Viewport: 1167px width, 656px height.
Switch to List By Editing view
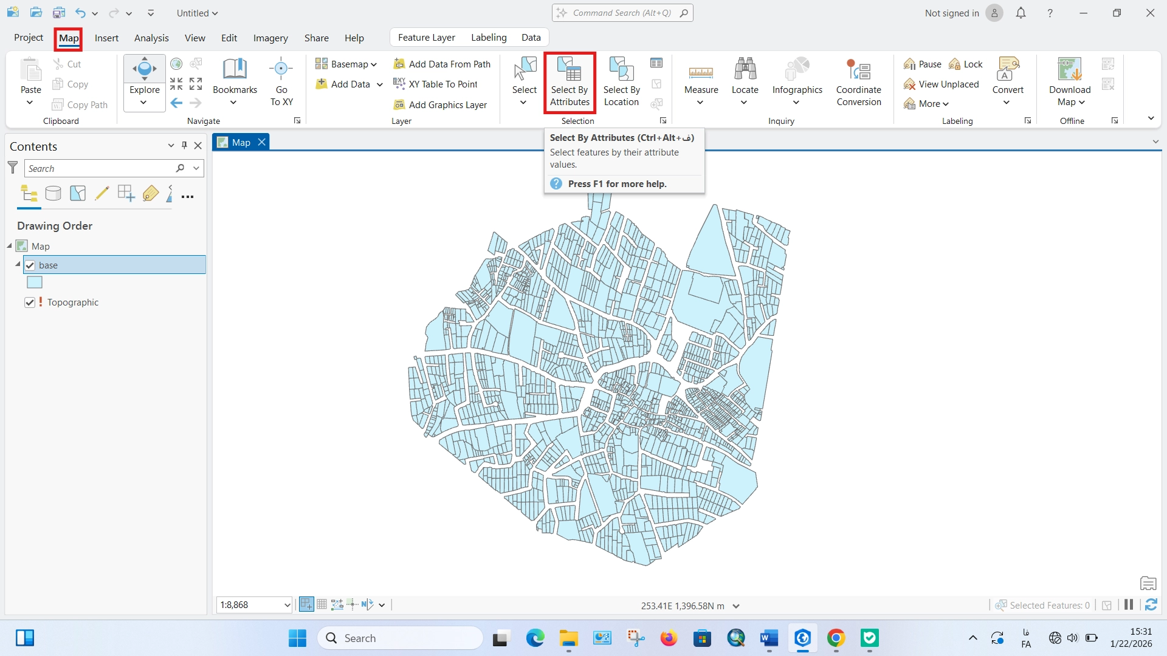coord(102,193)
